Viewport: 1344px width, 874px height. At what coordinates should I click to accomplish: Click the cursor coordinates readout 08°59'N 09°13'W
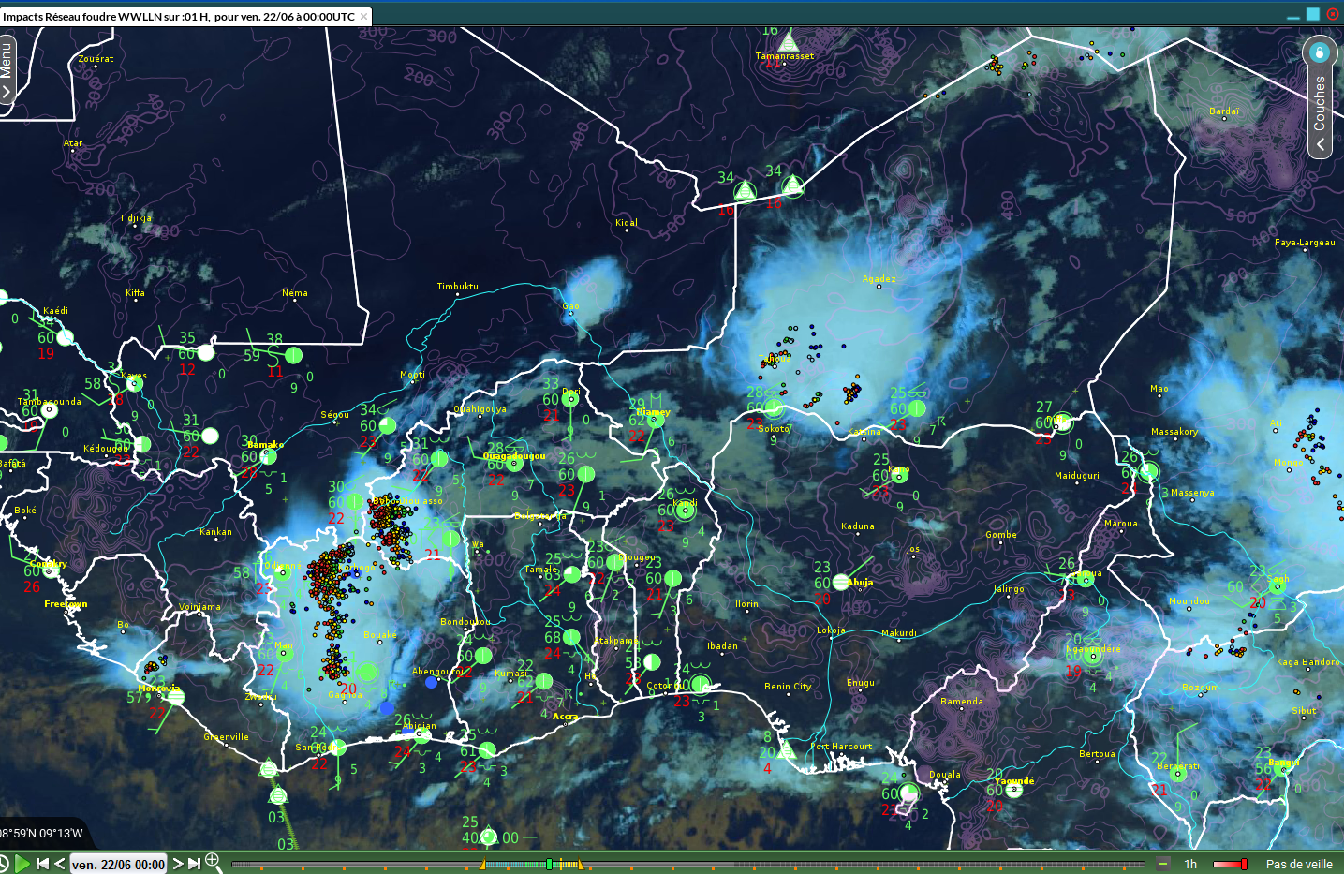41,833
